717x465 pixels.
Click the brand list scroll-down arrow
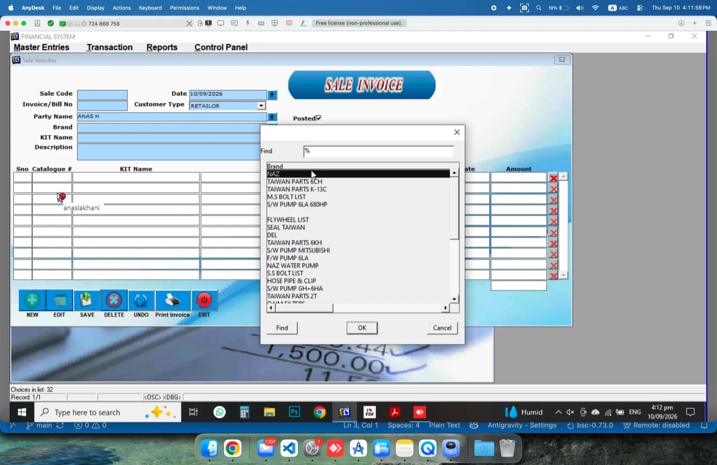[454, 299]
